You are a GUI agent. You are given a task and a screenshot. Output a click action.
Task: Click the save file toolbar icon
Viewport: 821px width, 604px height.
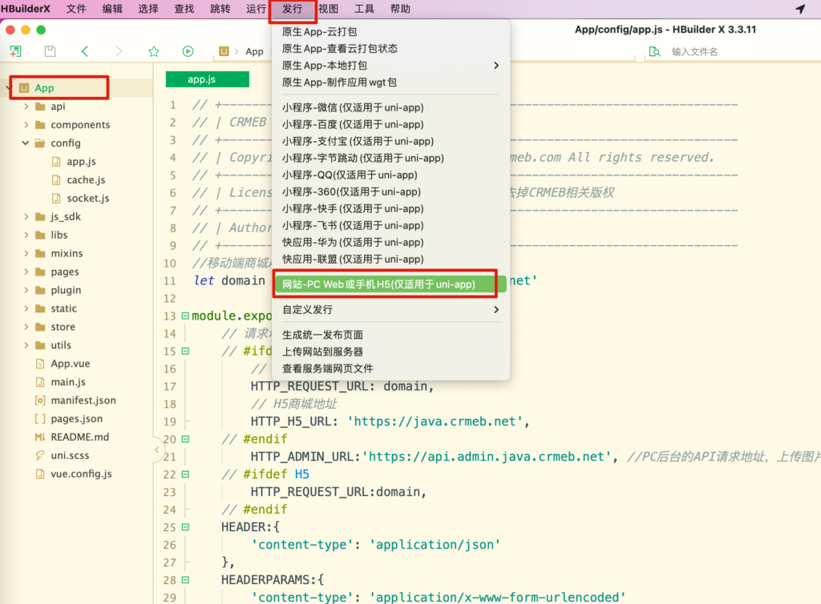(x=50, y=51)
